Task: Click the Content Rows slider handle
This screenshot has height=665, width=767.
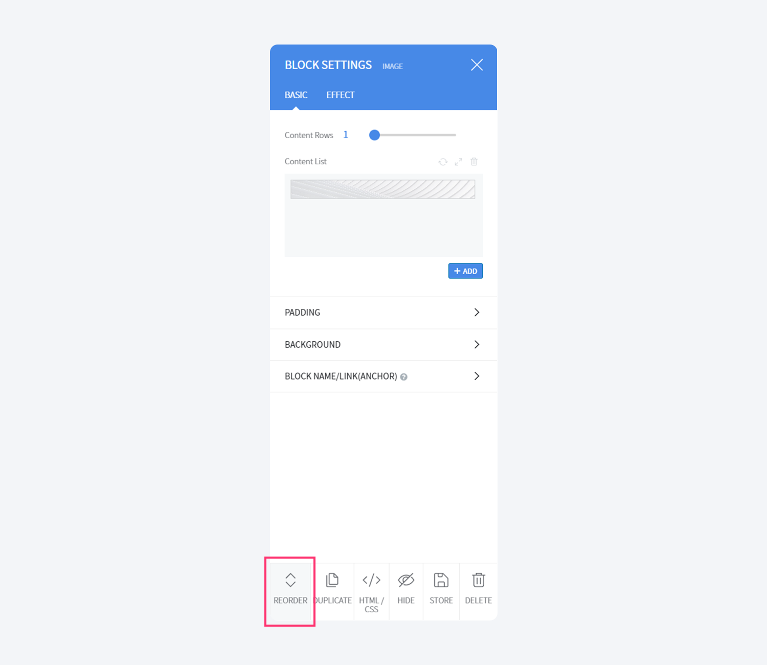Action: pos(375,135)
